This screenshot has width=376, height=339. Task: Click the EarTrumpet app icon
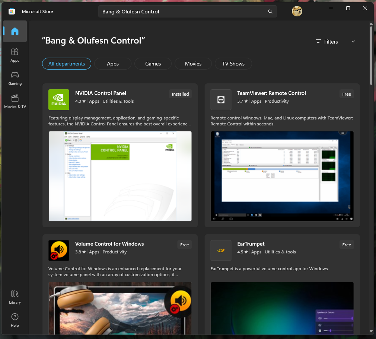pos(221,250)
